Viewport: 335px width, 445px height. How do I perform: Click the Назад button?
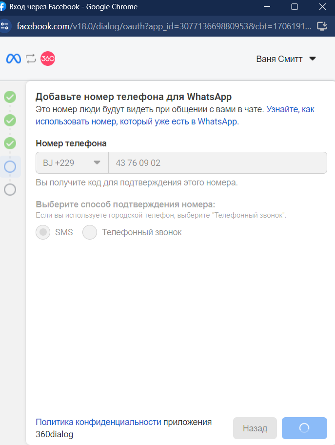pyautogui.click(x=255, y=428)
